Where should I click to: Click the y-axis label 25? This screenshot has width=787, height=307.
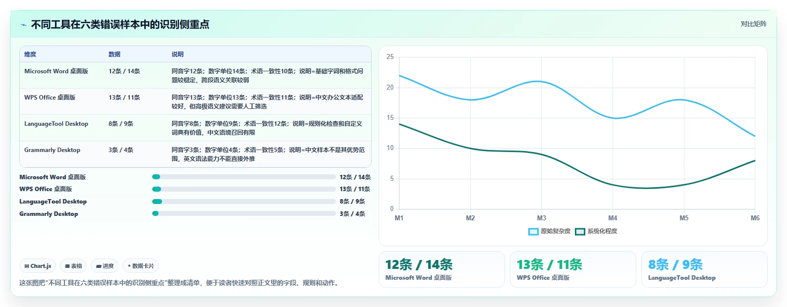coord(390,57)
